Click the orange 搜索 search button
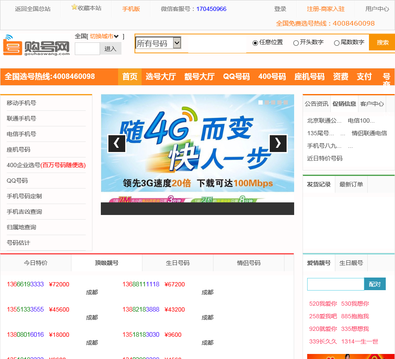Screen dimensions: 395x359 coord(382,42)
